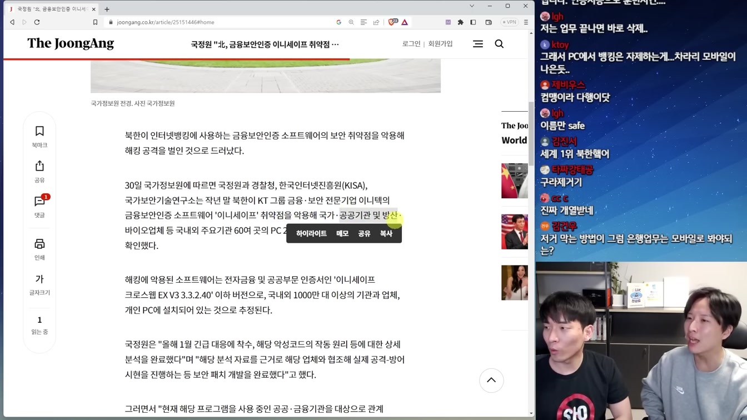Image resolution: width=747 pixels, height=420 pixels.
Task: Choose 복사 in selection popup
Action: [386, 234]
